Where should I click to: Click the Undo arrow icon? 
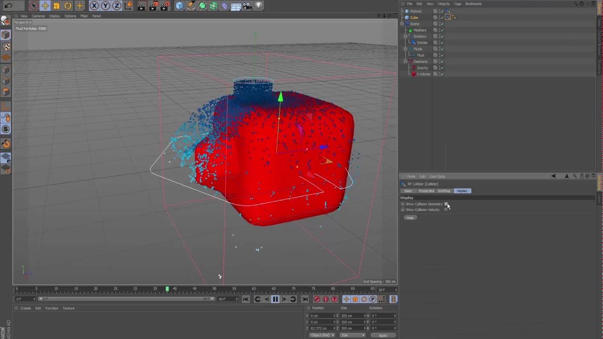pos(8,6)
